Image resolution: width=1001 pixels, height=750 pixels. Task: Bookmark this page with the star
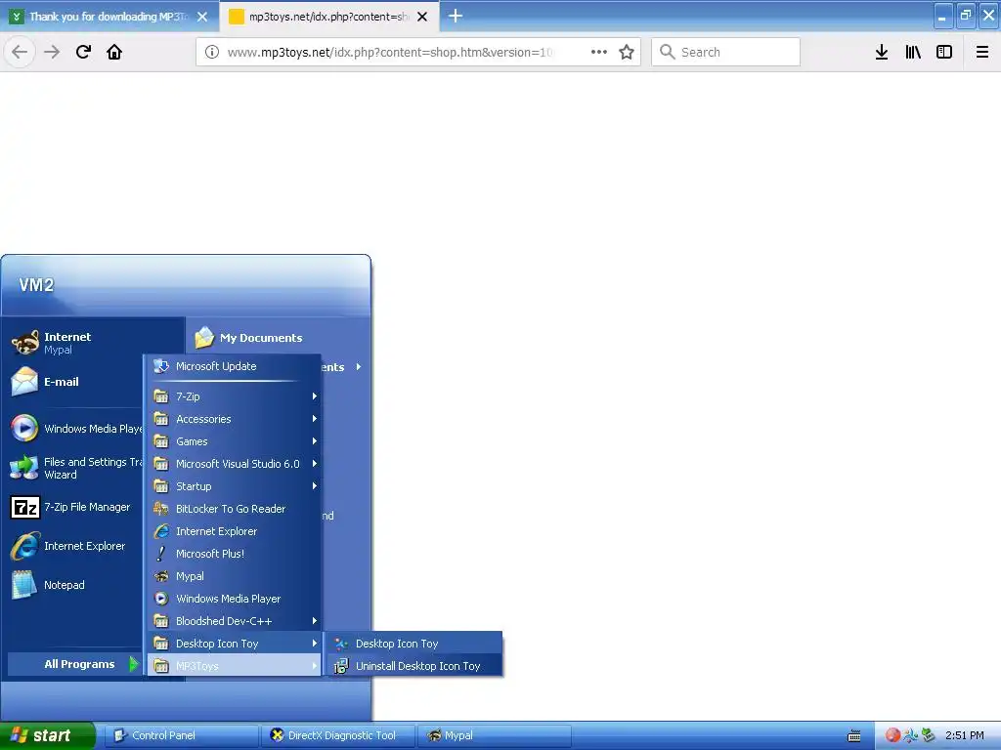[x=627, y=52]
